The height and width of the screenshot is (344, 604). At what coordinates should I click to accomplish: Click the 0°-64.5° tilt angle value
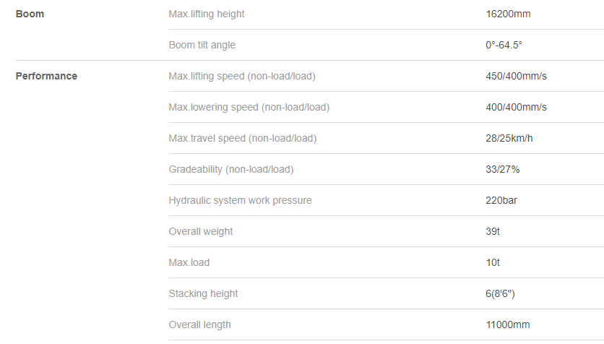(x=504, y=45)
